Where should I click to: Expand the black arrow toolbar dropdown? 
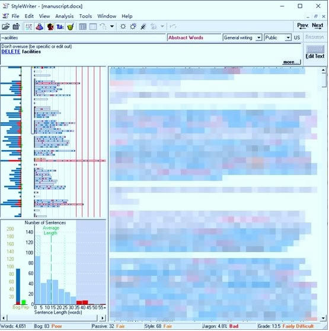(x=112, y=27)
